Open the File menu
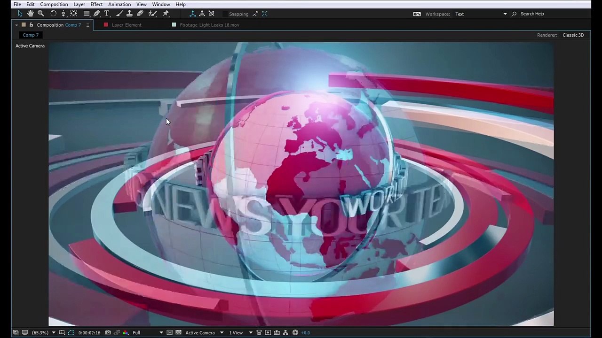Image resolution: width=602 pixels, height=338 pixels. click(17, 4)
